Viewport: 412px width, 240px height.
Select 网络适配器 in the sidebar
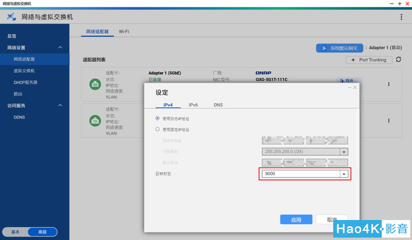coord(35,59)
